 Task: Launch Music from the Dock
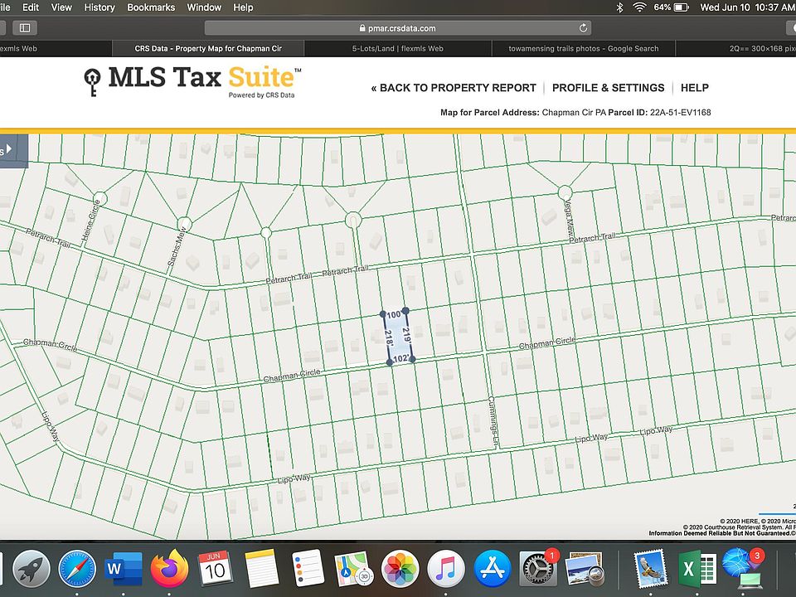(446, 569)
